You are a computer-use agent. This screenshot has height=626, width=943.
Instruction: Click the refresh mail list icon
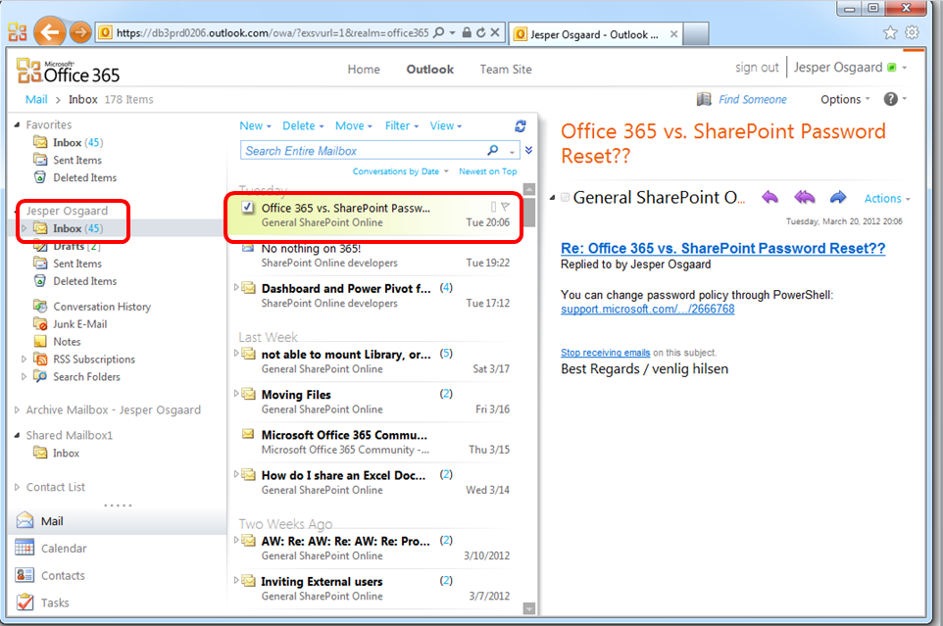(521, 125)
